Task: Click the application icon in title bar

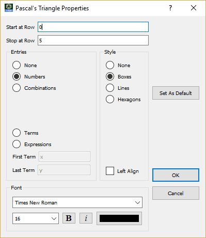Action: pyautogui.click(x=9, y=8)
